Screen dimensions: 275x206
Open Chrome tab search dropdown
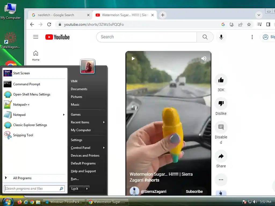click(x=259, y=15)
